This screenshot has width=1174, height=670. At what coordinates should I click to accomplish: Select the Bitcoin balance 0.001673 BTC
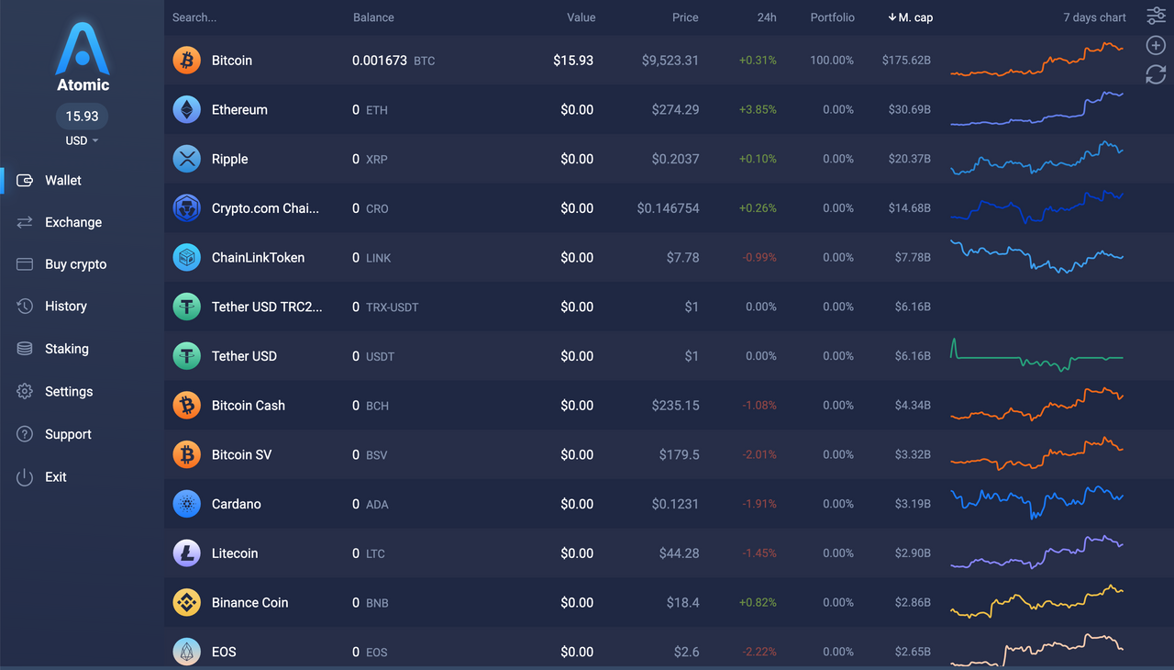393,61
